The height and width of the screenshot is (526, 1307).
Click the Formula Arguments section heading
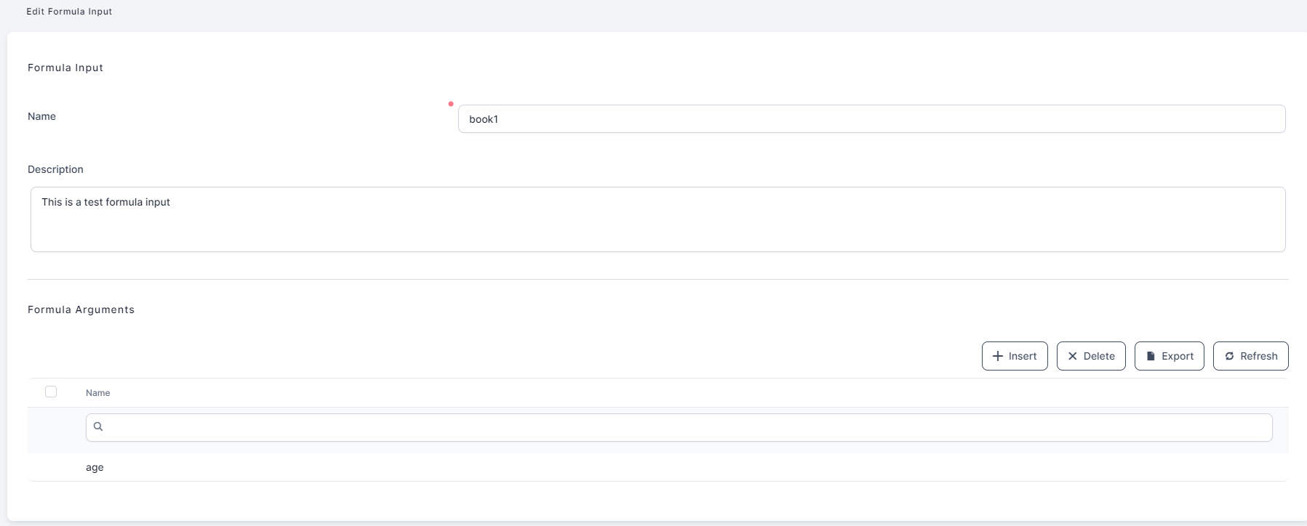tap(81, 309)
